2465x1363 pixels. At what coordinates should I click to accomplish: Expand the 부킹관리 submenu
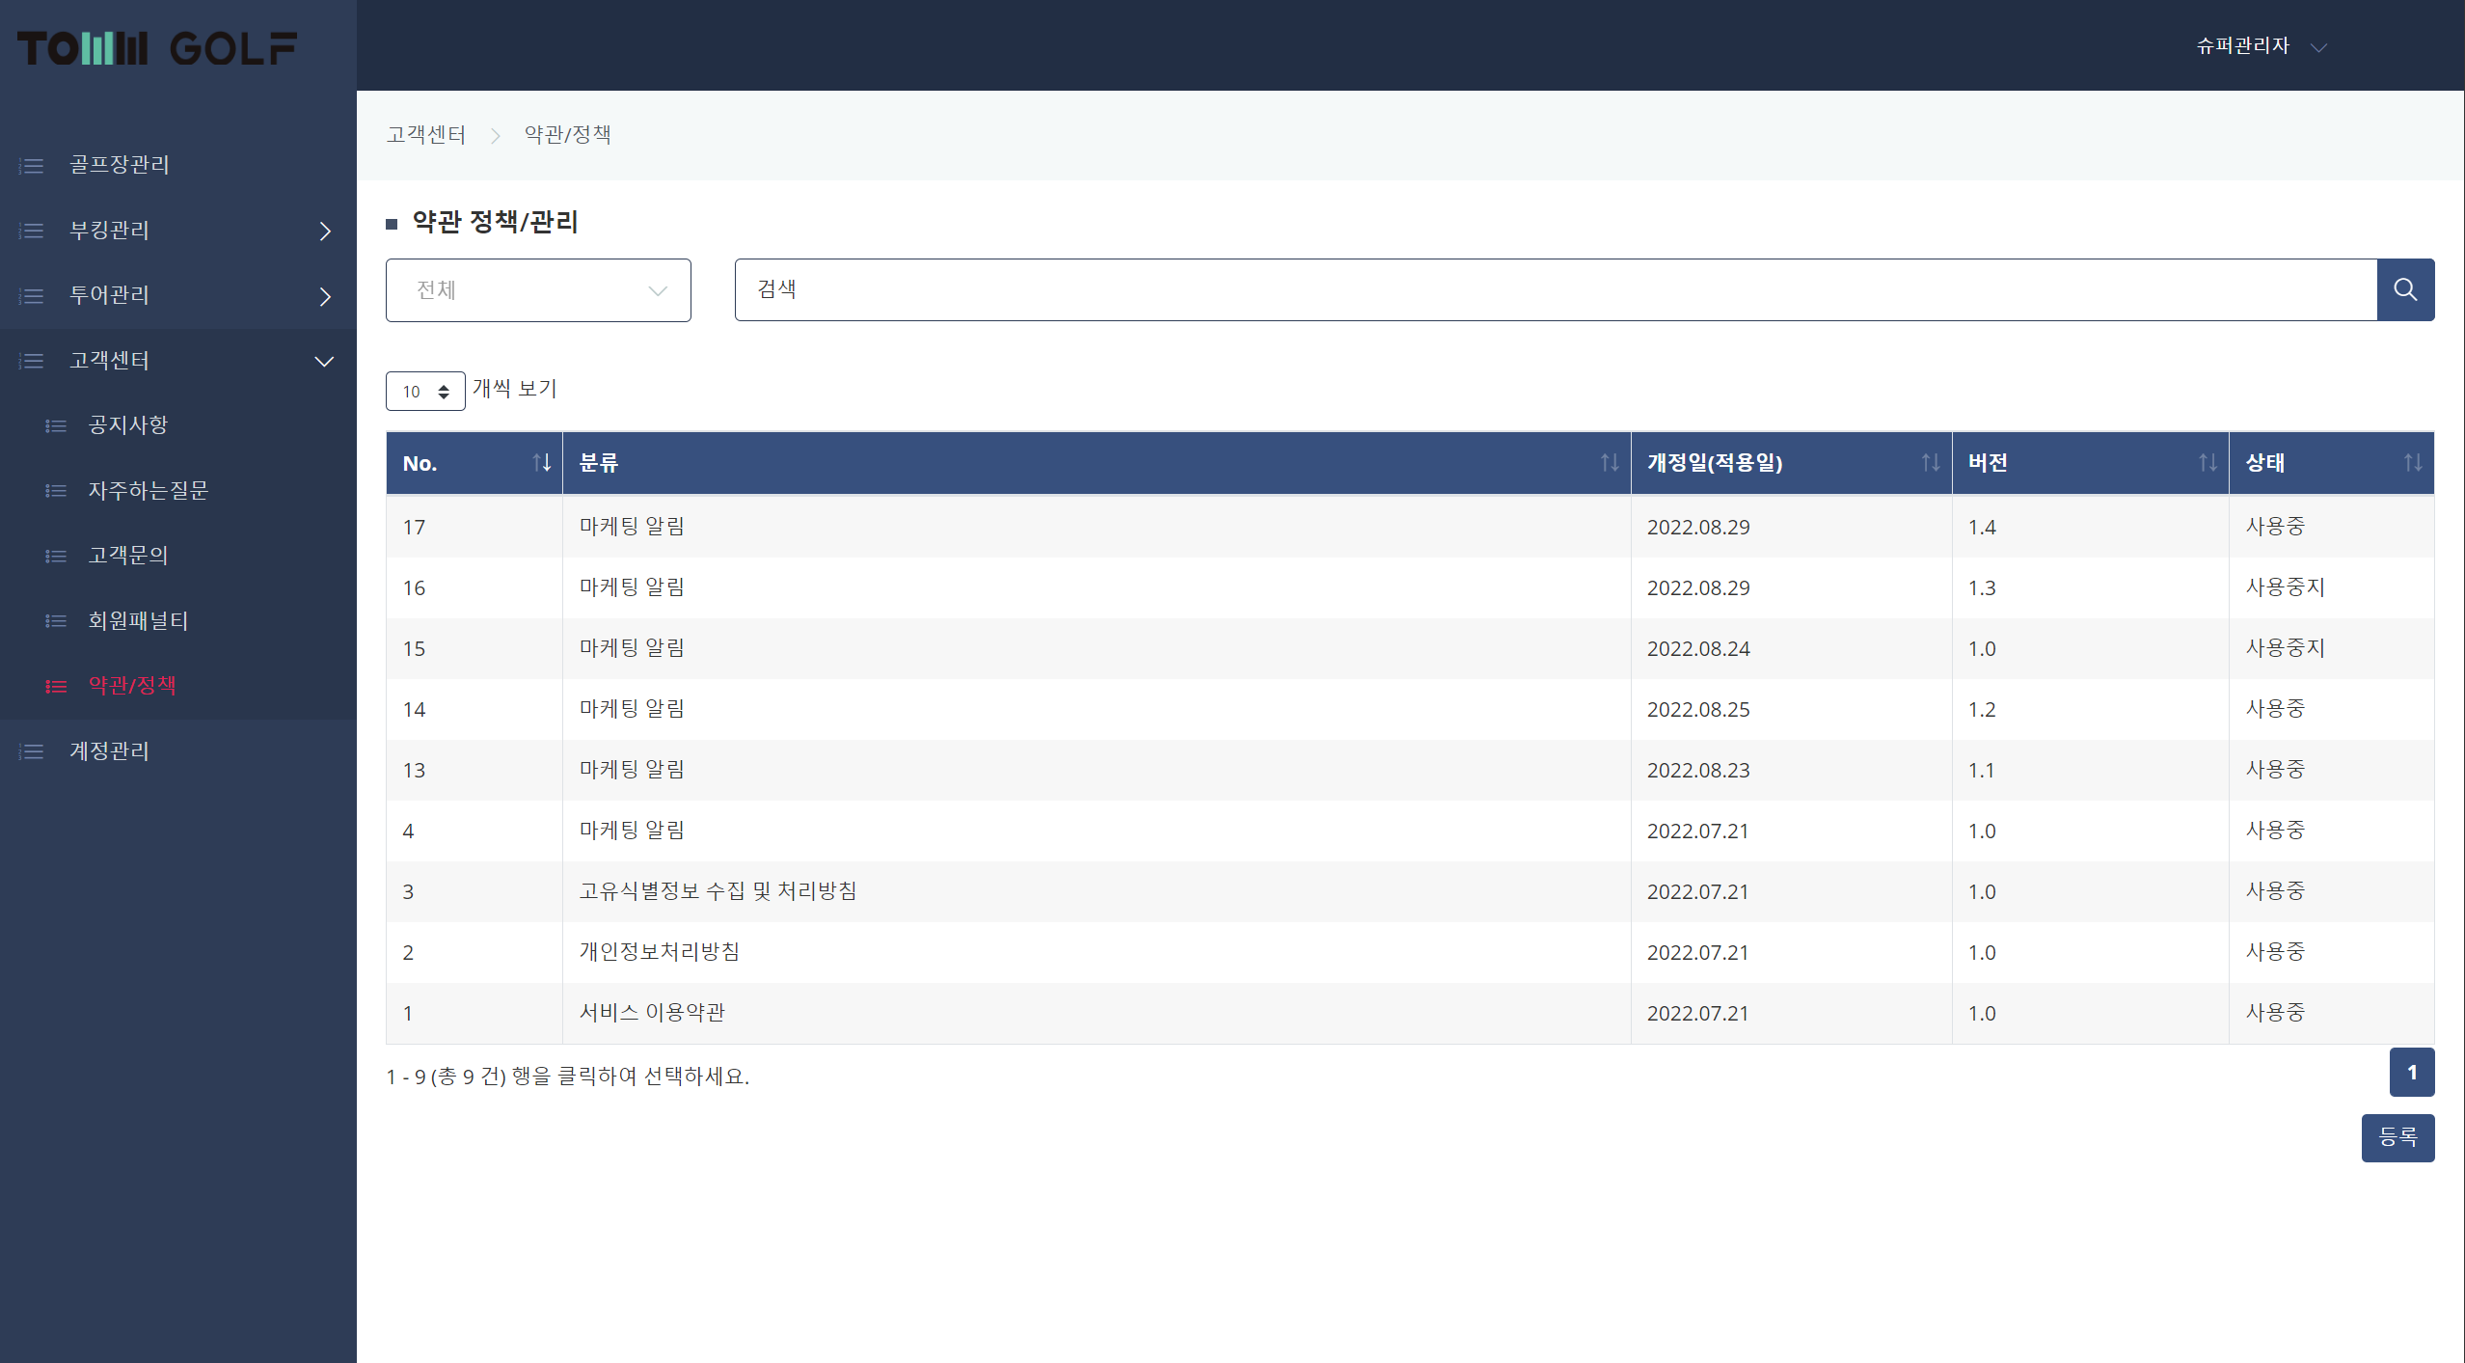tap(325, 231)
